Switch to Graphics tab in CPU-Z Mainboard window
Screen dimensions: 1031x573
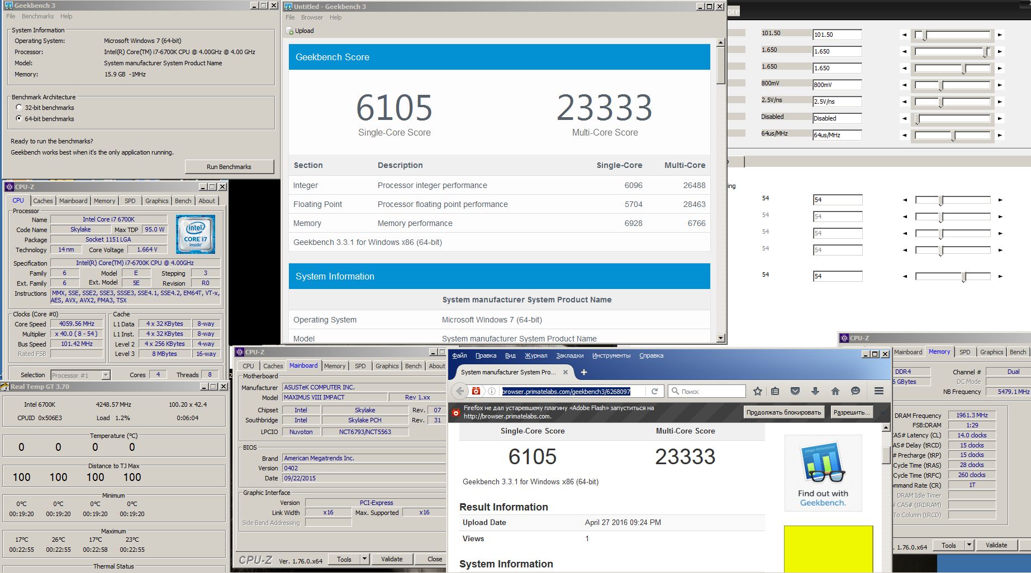point(387,366)
